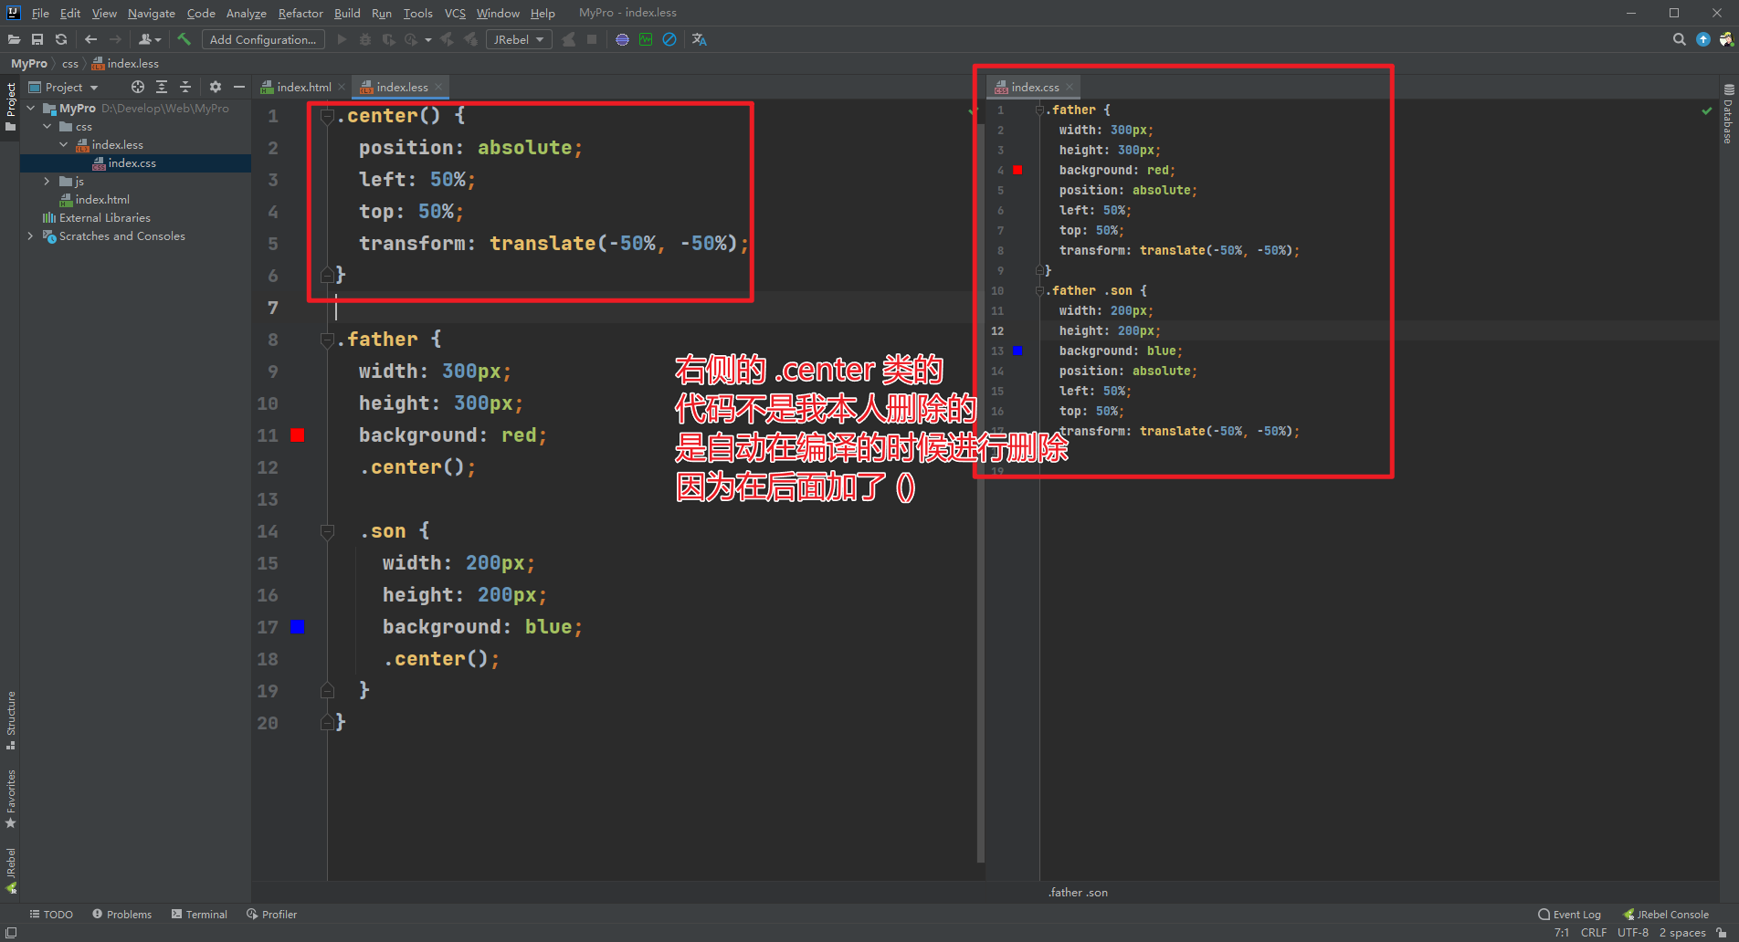Image resolution: width=1739 pixels, height=942 pixels.
Task: Open the File menu
Action: tap(40, 13)
